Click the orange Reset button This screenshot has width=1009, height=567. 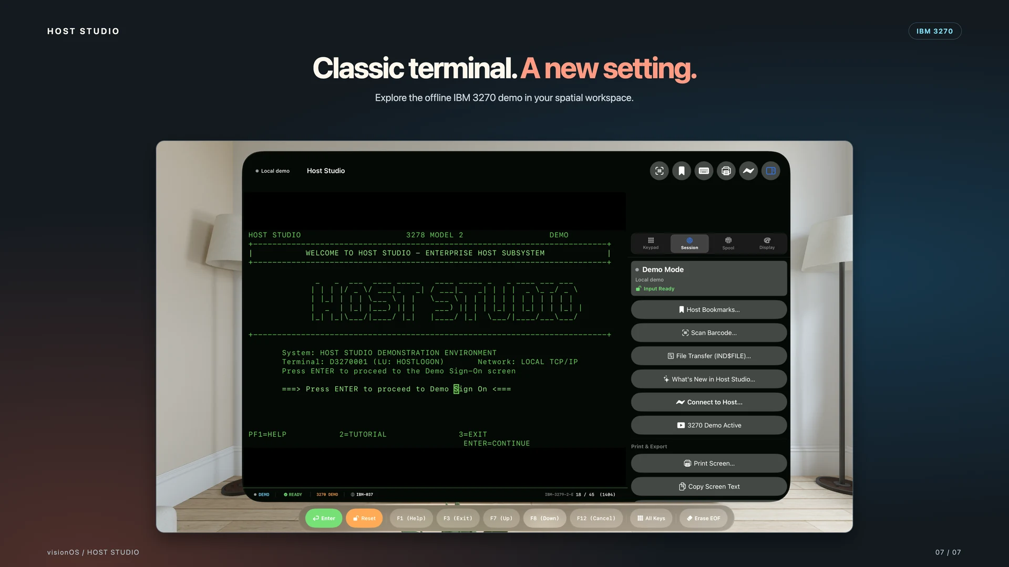tap(364, 518)
